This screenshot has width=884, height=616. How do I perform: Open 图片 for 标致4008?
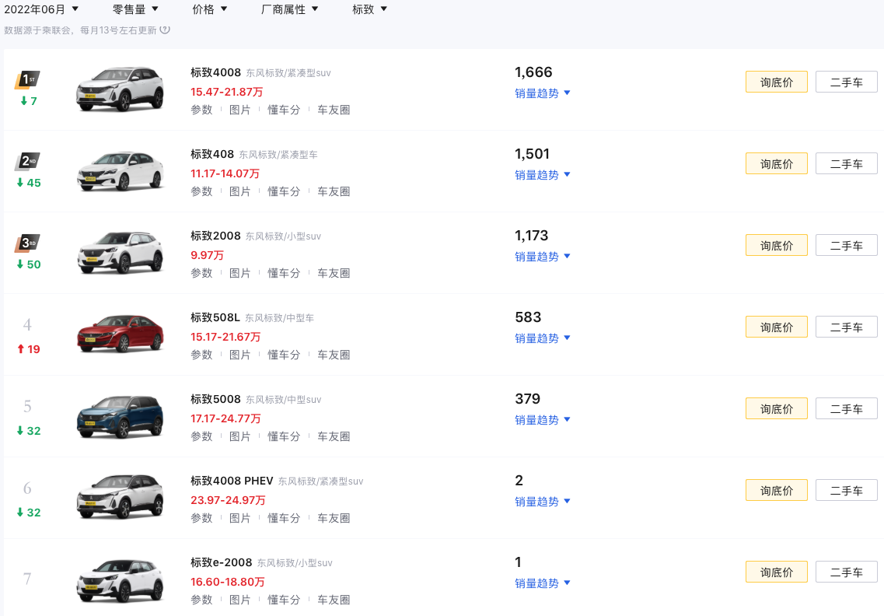(x=239, y=110)
